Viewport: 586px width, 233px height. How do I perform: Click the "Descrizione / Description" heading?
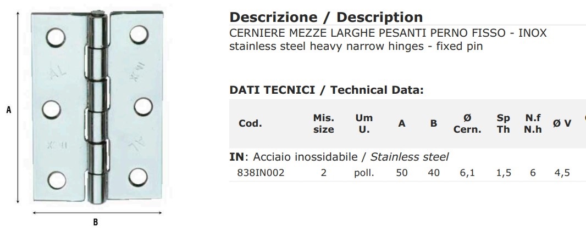pos(326,17)
